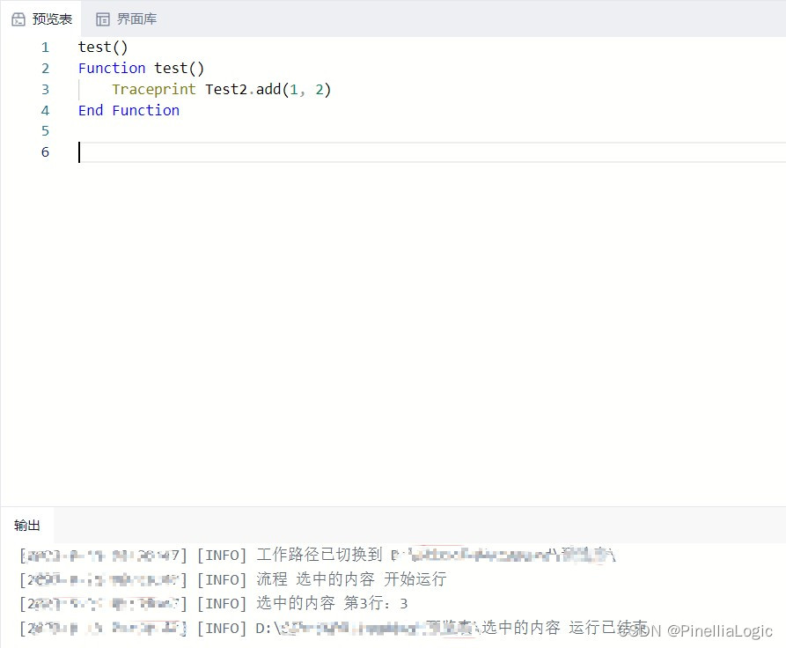Image resolution: width=786 pixels, height=648 pixels.
Task: Click line number 1 gutter to set breakpoint
Action: tap(45, 47)
